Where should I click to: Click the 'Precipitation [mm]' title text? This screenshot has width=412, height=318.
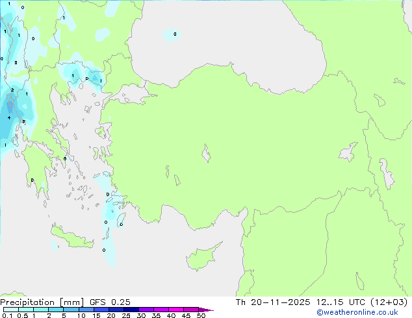[42, 302]
